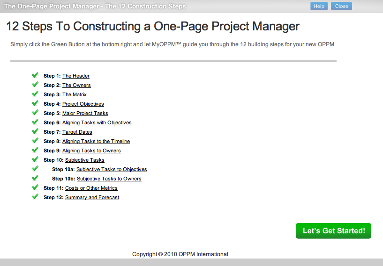Open The Owners step link
Screen dimensions: 383x266
pos(76,85)
